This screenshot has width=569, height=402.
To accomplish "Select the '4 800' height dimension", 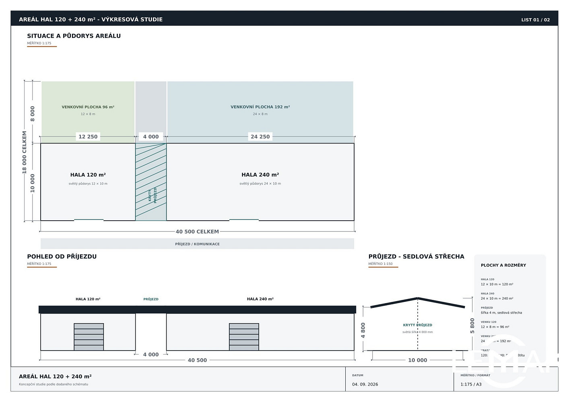I will [x=363, y=330].
